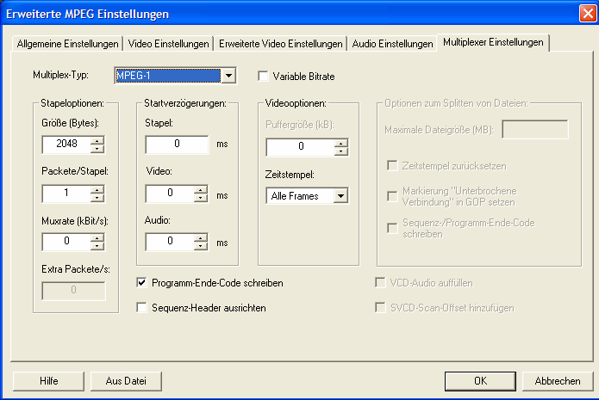Open the Multiplex-Typ dropdown
Viewport: 599px width, 400px height.
[228, 77]
